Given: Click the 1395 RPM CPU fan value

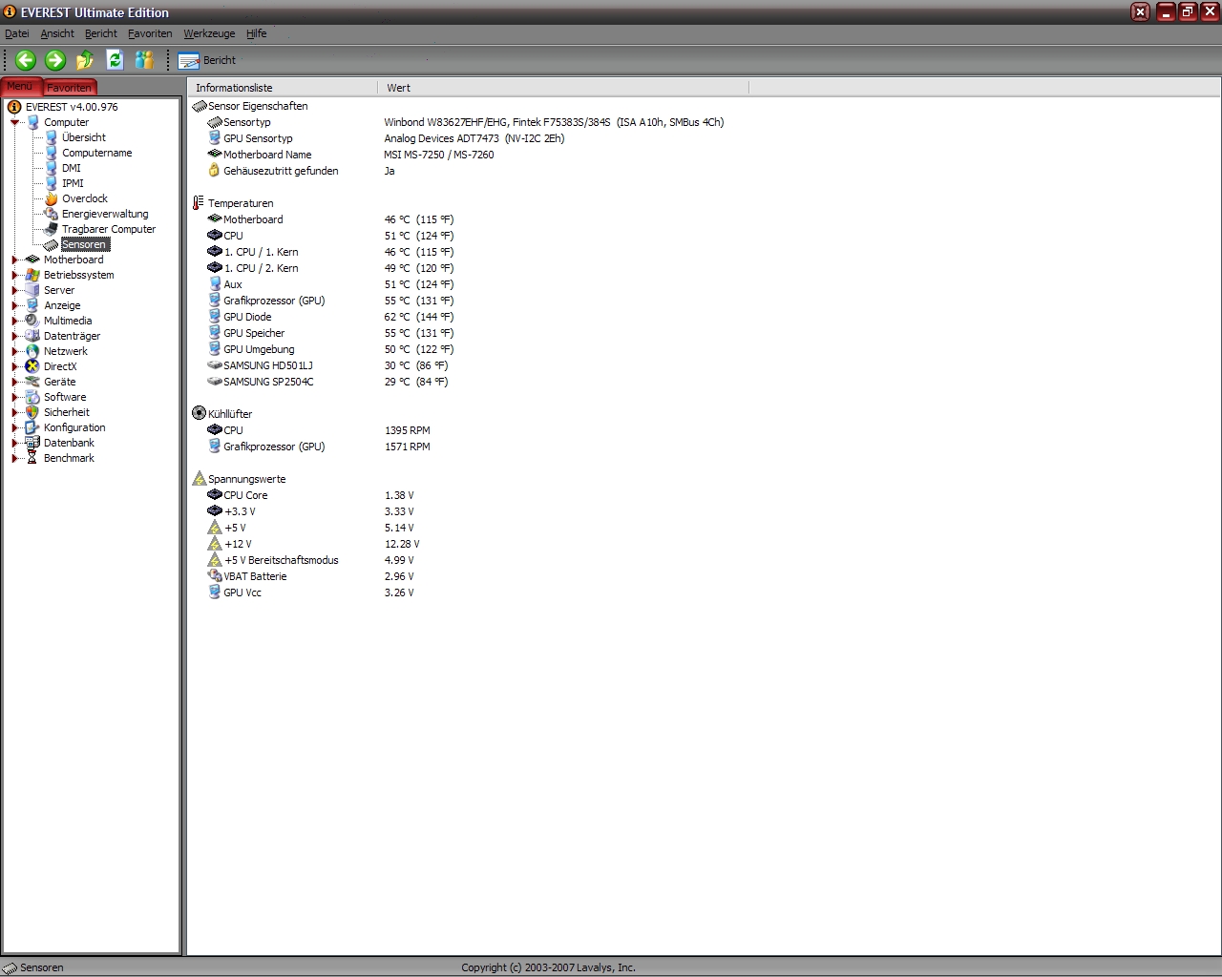Looking at the screenshot, I should coord(408,430).
